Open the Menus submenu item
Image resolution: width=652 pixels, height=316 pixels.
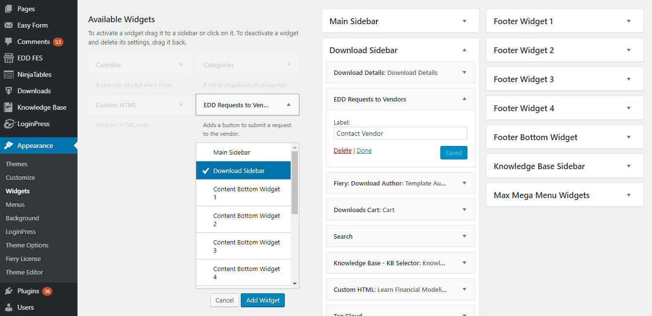click(15, 204)
